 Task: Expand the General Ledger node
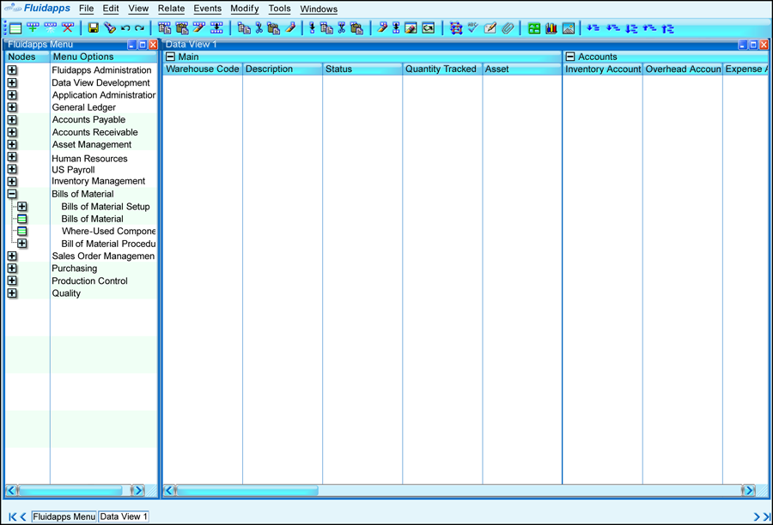[x=12, y=107]
